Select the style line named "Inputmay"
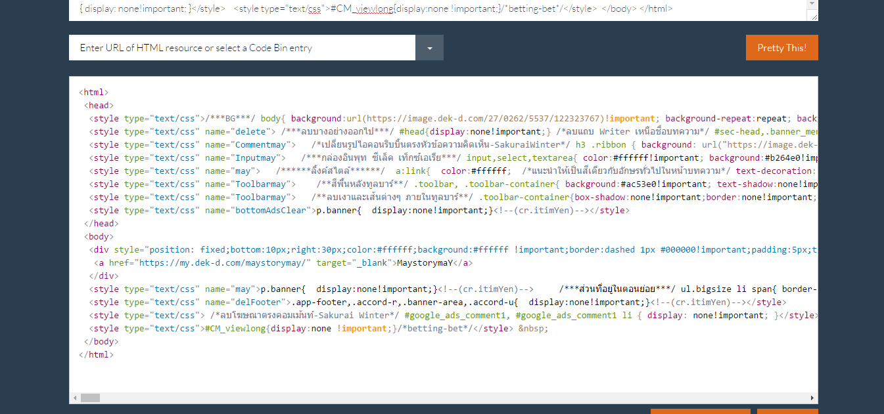This screenshot has width=884, height=414. tap(454, 158)
